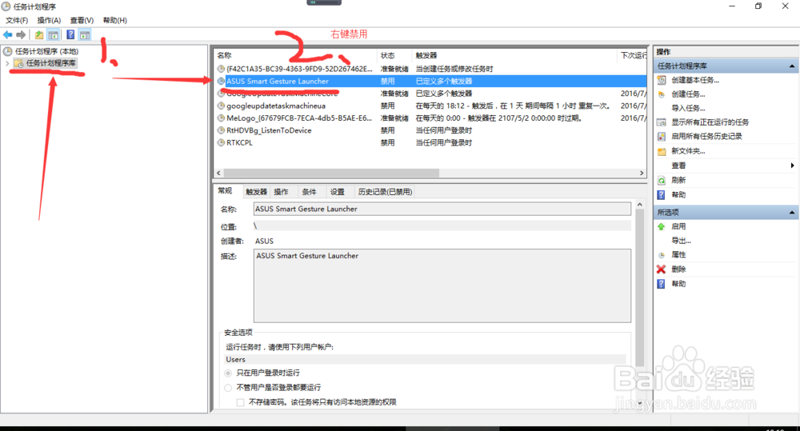Select 只在用户登录时运行 radio button
800x431 pixels.
click(x=228, y=373)
